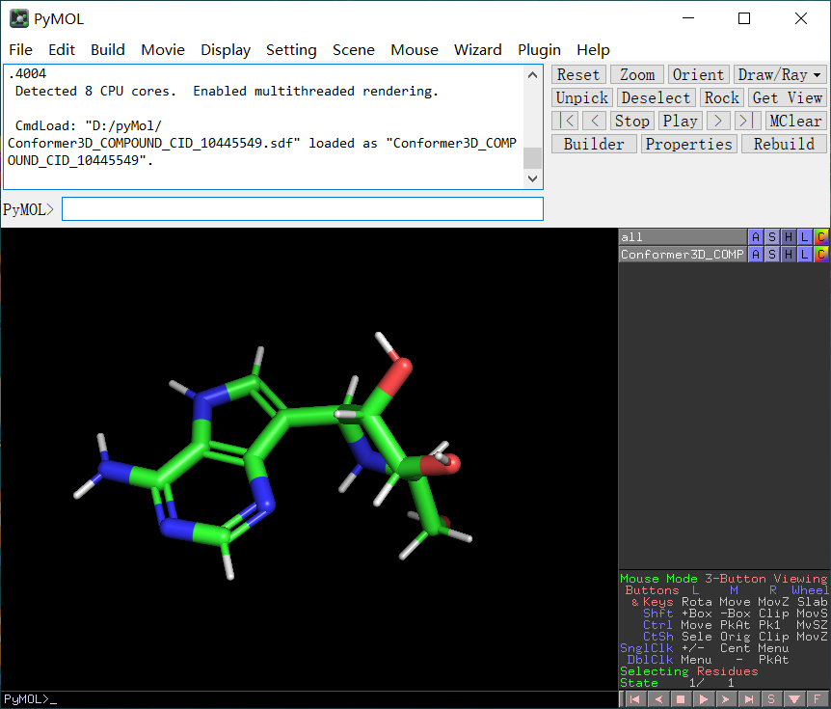Click the Stop button
The height and width of the screenshot is (709, 831).
632,121
